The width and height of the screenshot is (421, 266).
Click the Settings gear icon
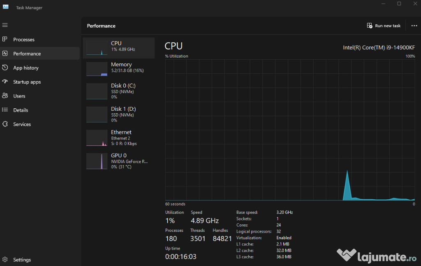click(x=5, y=259)
